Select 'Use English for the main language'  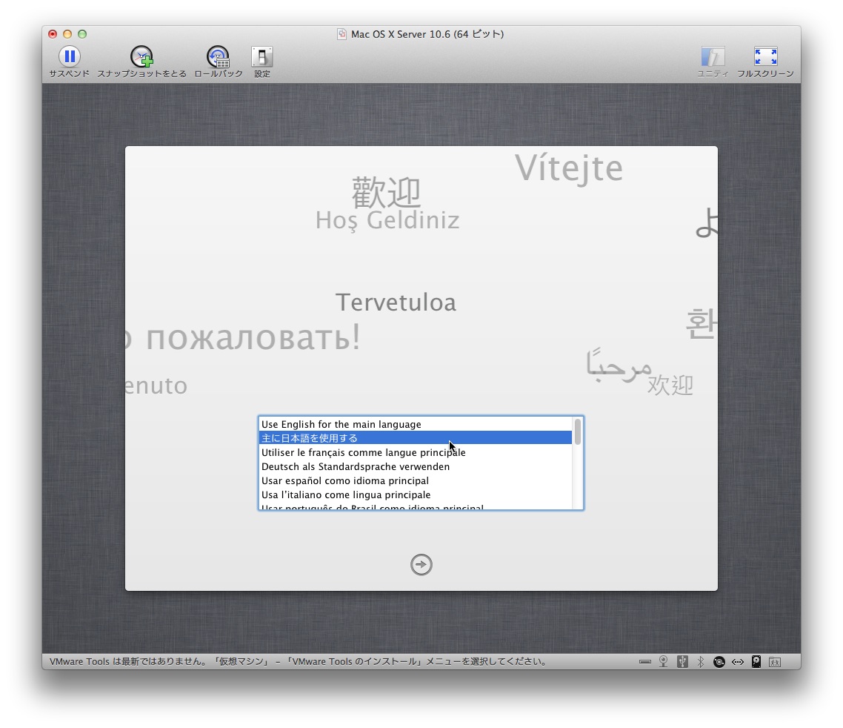coord(415,424)
